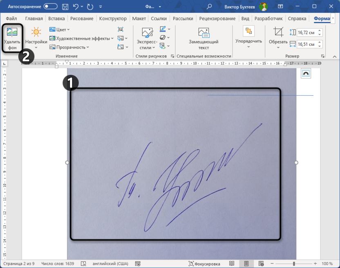Switch to the Вставка tab
The image size is (340, 268).
pos(56,19)
